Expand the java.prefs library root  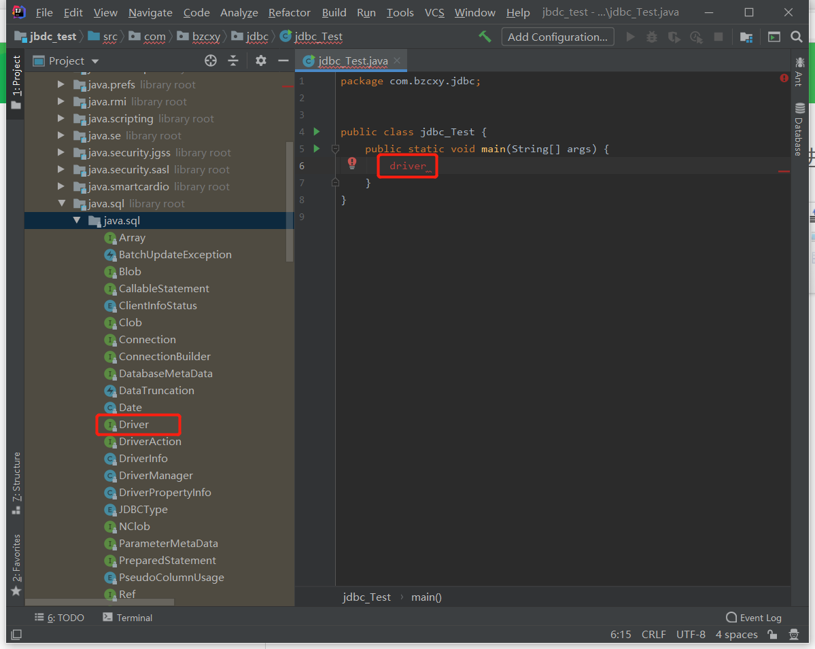pyautogui.click(x=61, y=84)
